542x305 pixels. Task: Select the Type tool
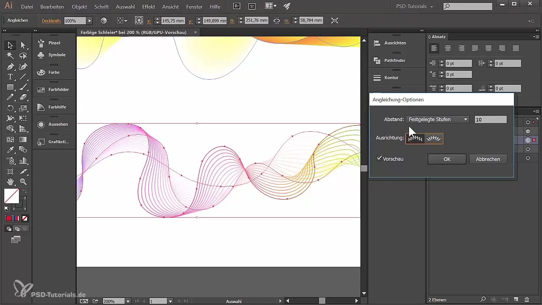tap(10, 77)
